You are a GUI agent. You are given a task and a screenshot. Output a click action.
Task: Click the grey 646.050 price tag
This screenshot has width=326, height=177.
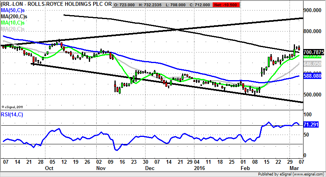[x=313, y=63]
